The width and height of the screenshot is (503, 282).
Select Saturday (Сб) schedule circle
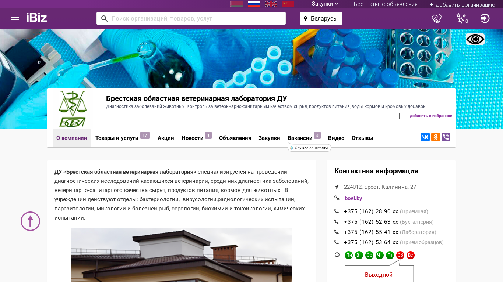point(400,255)
